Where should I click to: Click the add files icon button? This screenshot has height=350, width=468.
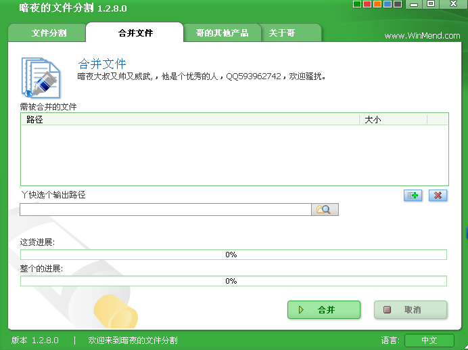[413, 196]
